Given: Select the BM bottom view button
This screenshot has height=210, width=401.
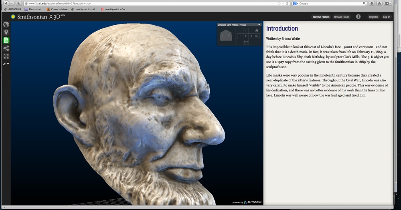Looking at the screenshot, I should (246, 42).
